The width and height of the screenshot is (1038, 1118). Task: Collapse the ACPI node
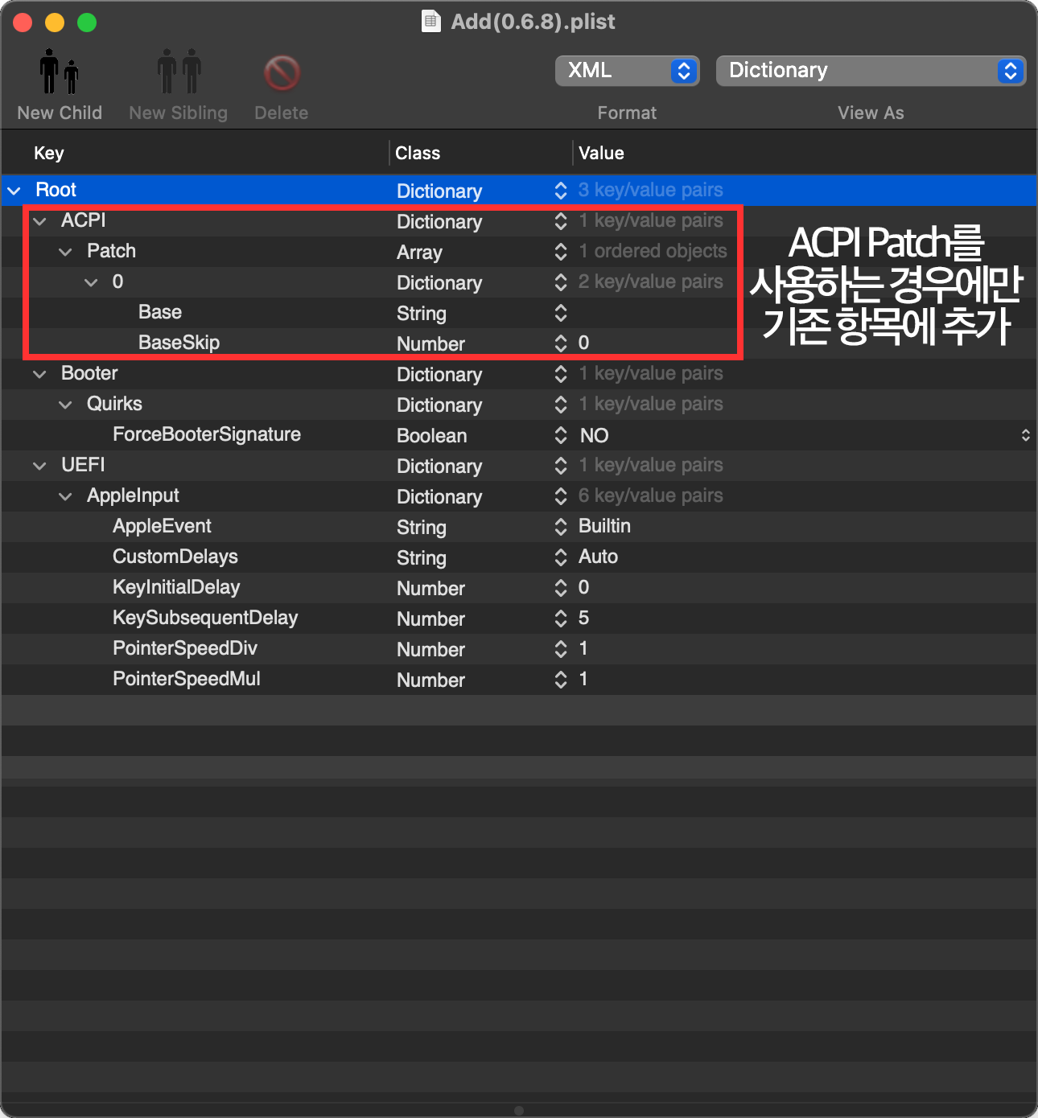pyautogui.click(x=40, y=221)
